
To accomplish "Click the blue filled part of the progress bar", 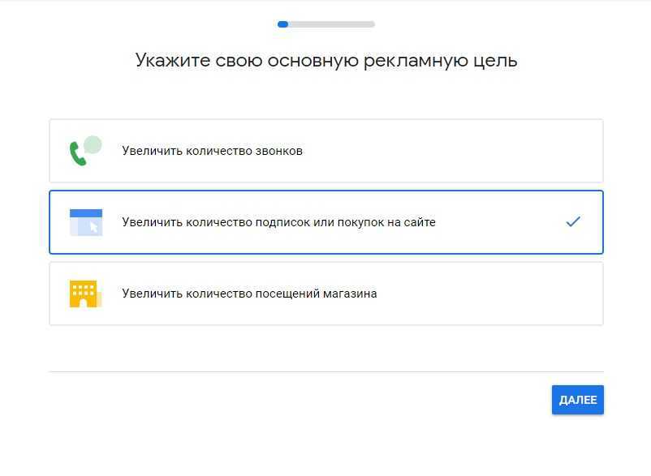I will click(282, 24).
